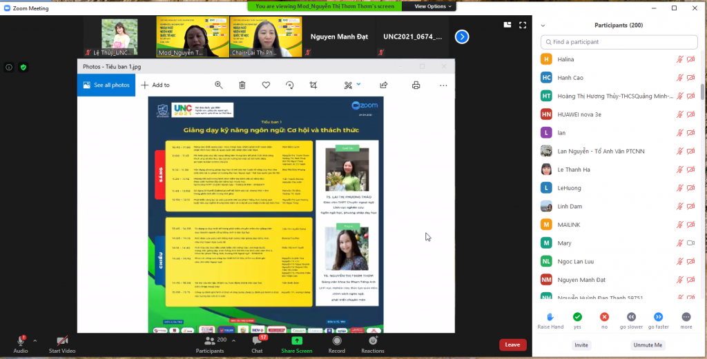The height and width of the screenshot is (359, 707).
Task: Select the Mod_Nguyễn video thumbnail
Action: 193,37
